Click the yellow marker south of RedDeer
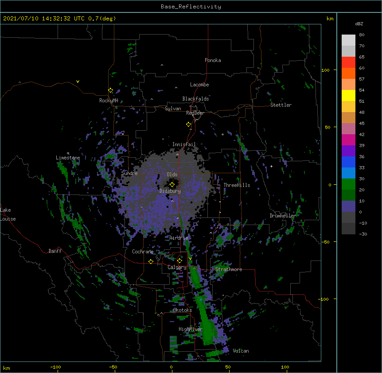Viewport: 382px width, 373px height. 188,124
